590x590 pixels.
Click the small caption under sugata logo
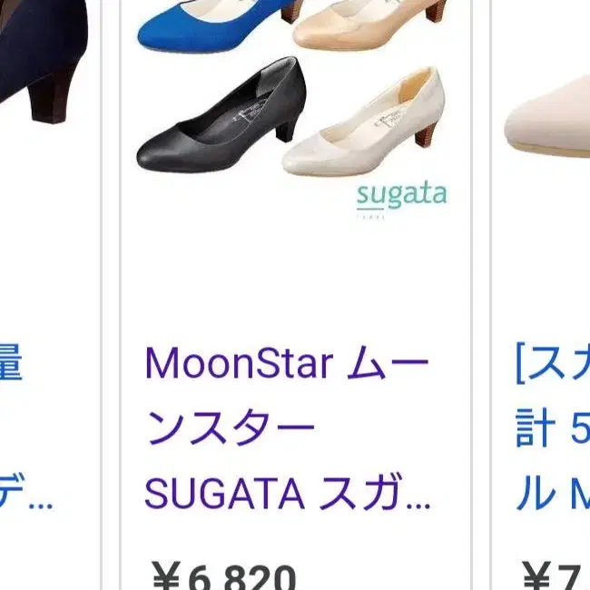(370, 217)
